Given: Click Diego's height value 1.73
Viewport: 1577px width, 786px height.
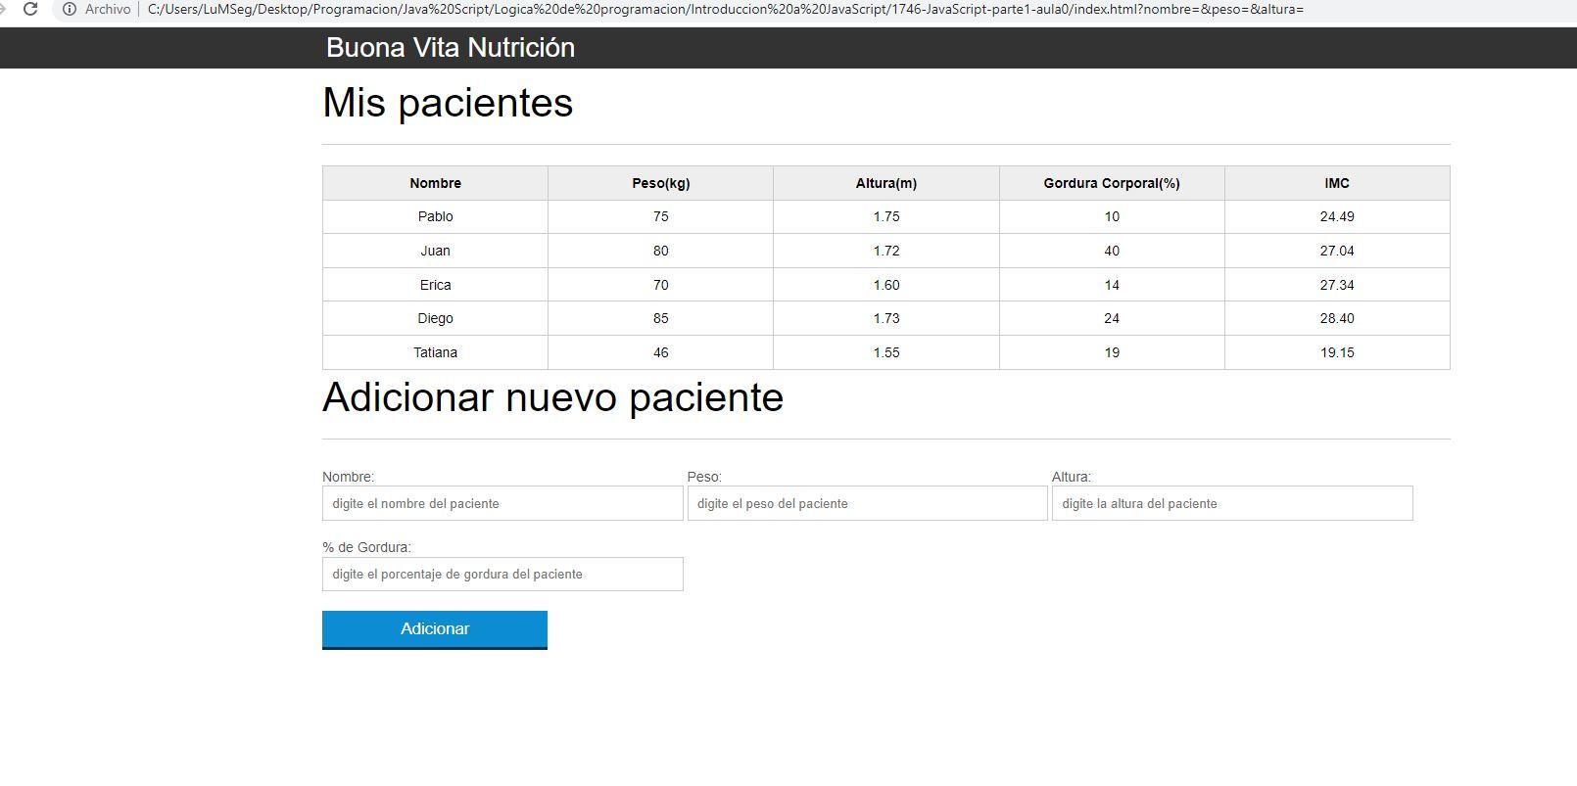Looking at the screenshot, I should tap(886, 318).
